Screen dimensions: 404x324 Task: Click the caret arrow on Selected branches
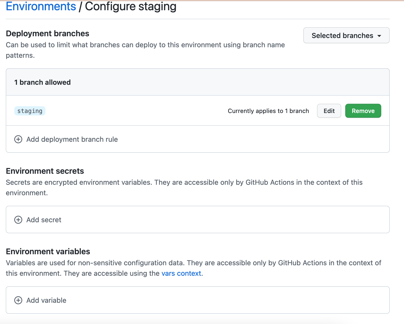[x=379, y=36]
